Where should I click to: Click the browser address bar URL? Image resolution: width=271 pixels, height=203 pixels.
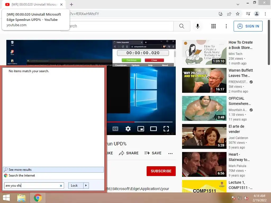(84, 14)
